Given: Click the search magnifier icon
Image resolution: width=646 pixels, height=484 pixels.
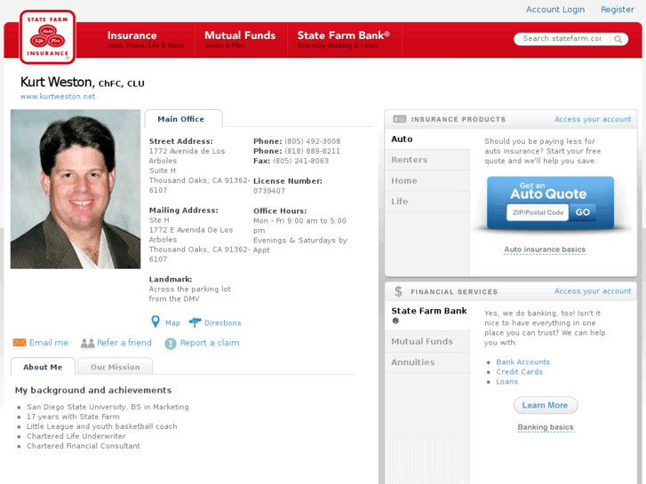Looking at the screenshot, I should 618,39.
